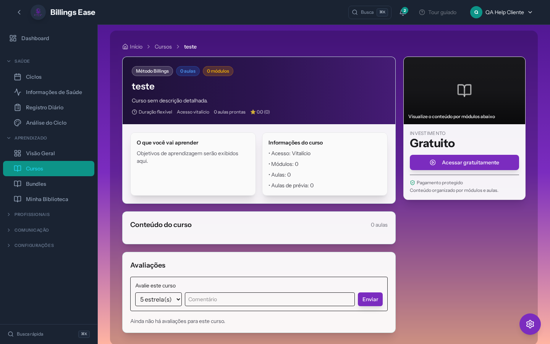Submit the review with Enviar
The height and width of the screenshot is (344, 550).
click(x=370, y=299)
